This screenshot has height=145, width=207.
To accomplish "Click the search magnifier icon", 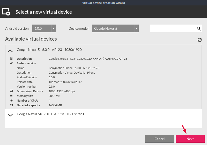I will (199, 28).
